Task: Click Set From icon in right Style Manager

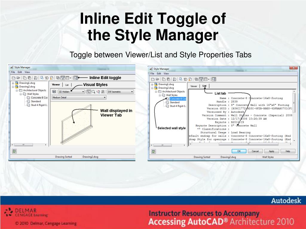Action: click(x=186, y=79)
